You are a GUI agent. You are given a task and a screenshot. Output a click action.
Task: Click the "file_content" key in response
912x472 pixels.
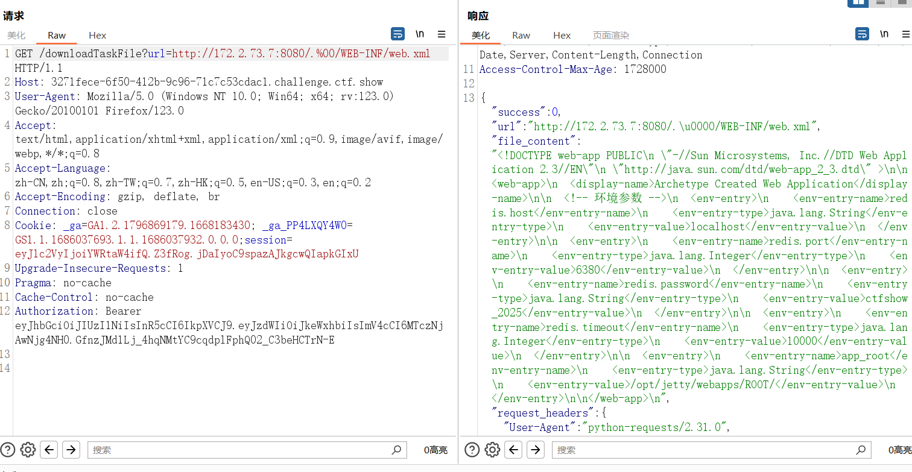pyautogui.click(x=534, y=141)
